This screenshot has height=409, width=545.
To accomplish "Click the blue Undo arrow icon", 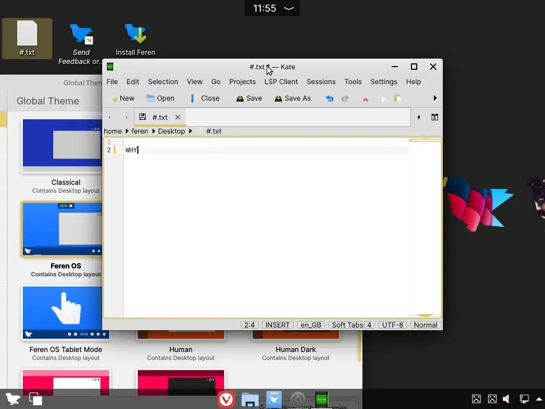I will click(329, 99).
